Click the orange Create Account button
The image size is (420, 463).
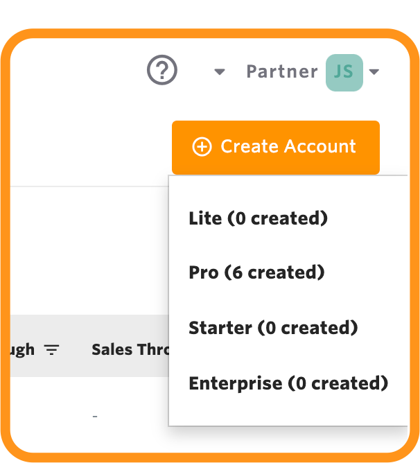[276, 148]
